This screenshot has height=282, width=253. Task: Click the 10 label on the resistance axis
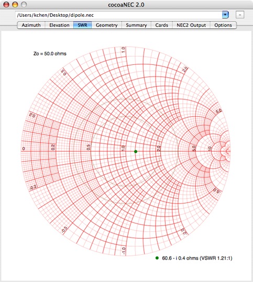(x=210, y=149)
